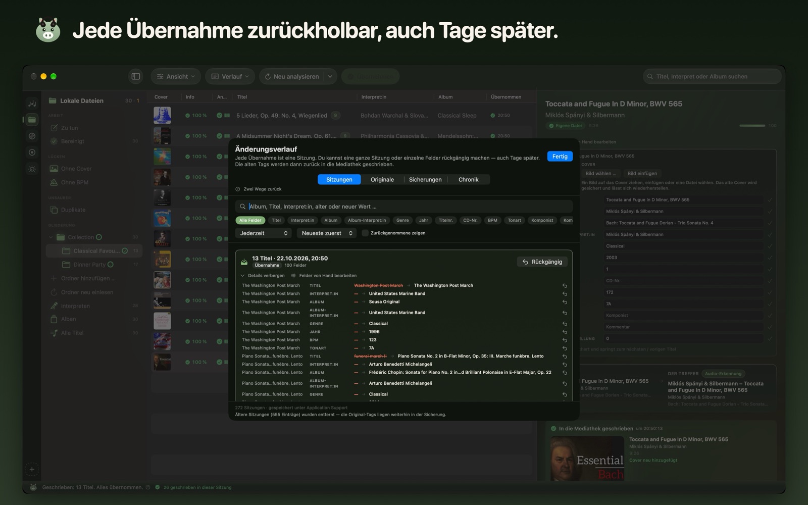Revert the TONART 7A field
The width and height of the screenshot is (808, 505).
[x=565, y=348]
